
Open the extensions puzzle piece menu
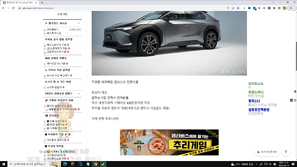click(x=274, y=8)
